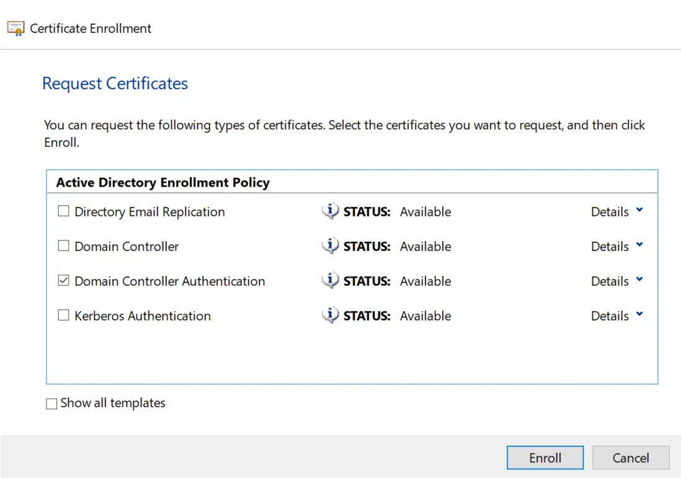Expand Details chevron in the Domain Controller row
The image size is (681, 478).
(639, 245)
